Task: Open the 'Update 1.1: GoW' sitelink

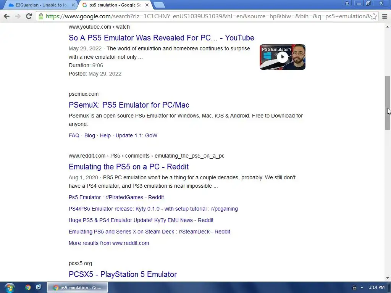Action: pyautogui.click(x=136, y=135)
